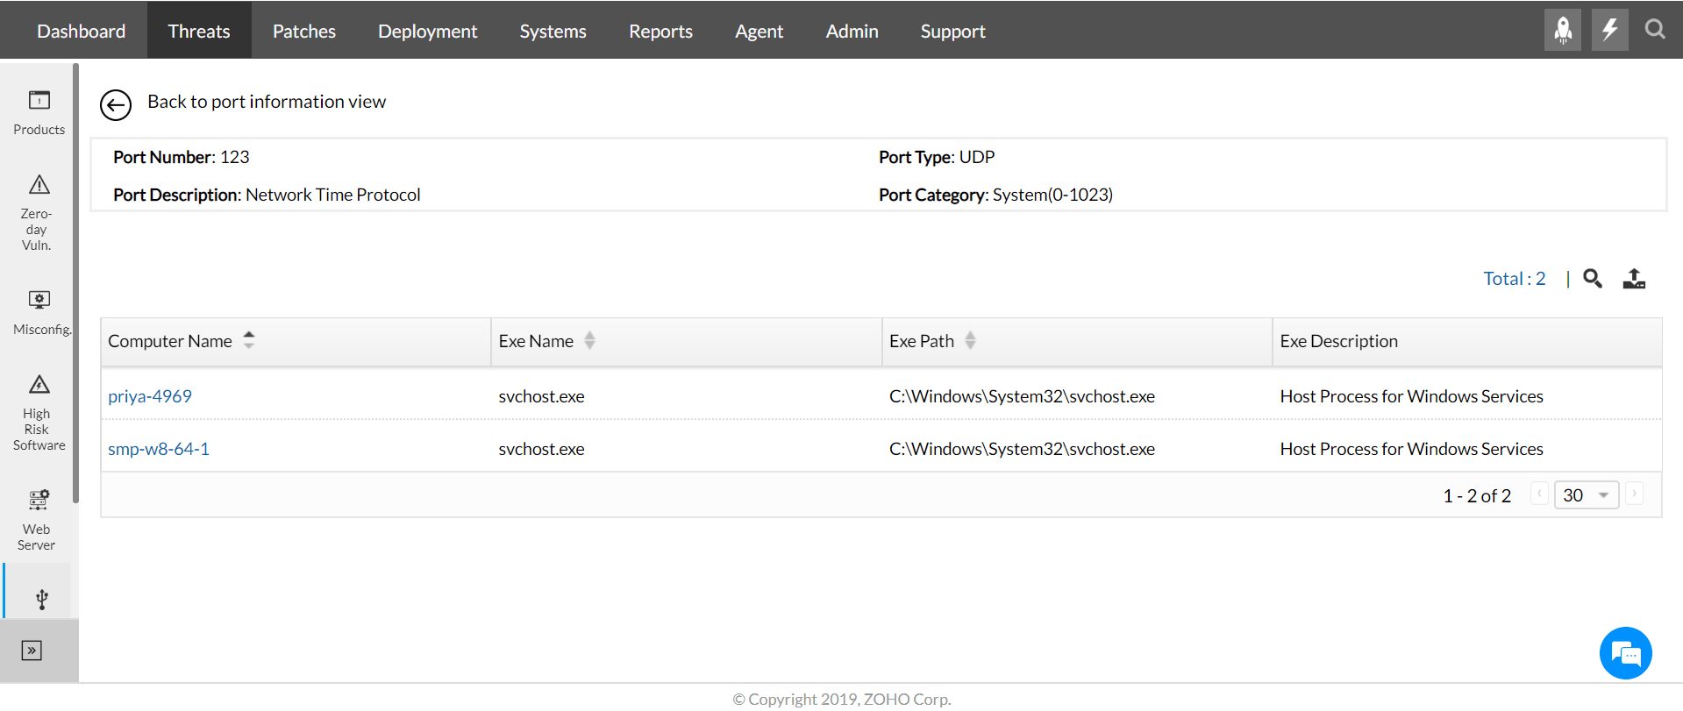
Task: Open the rows-per-page 30 dropdown
Action: (x=1586, y=495)
